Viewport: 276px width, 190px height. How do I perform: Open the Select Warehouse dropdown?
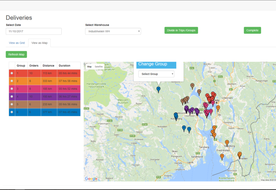click(113, 31)
